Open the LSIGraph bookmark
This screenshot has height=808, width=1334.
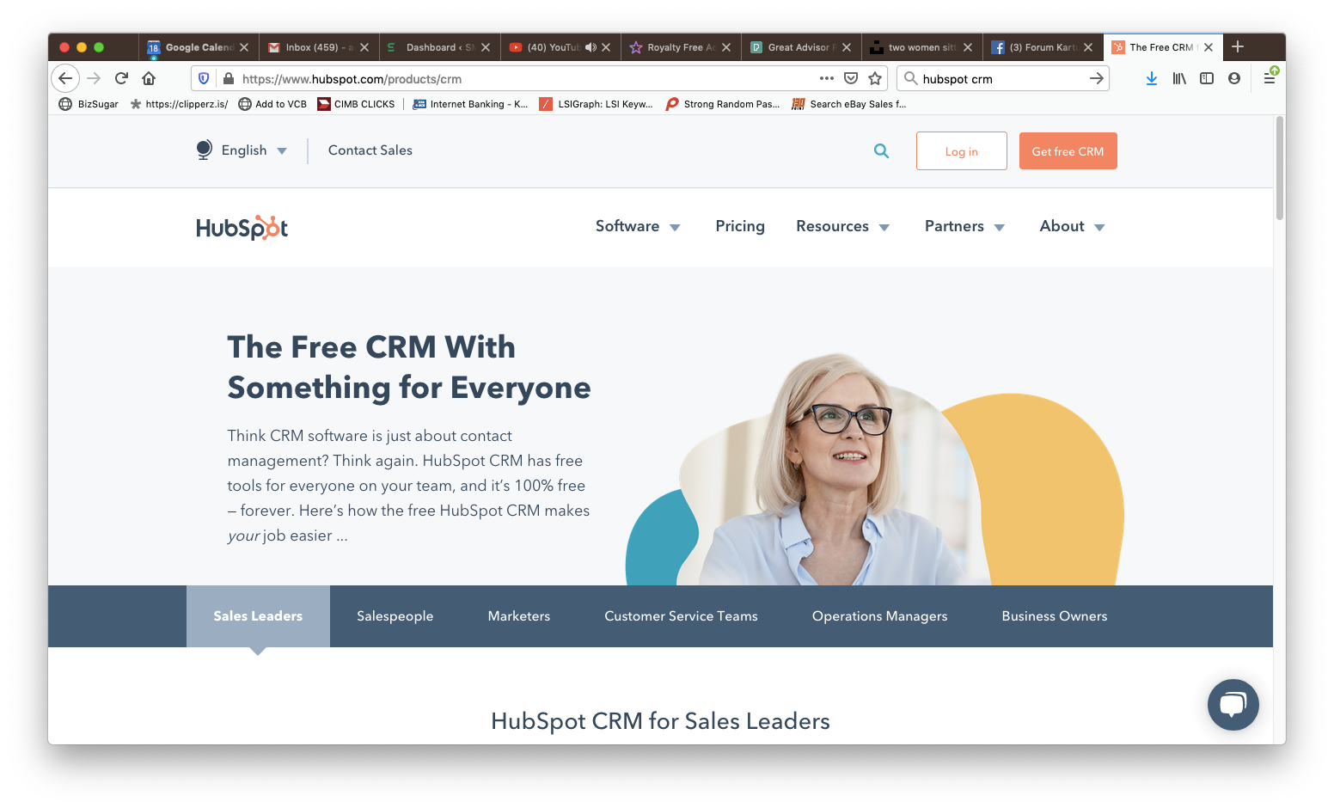(x=596, y=104)
